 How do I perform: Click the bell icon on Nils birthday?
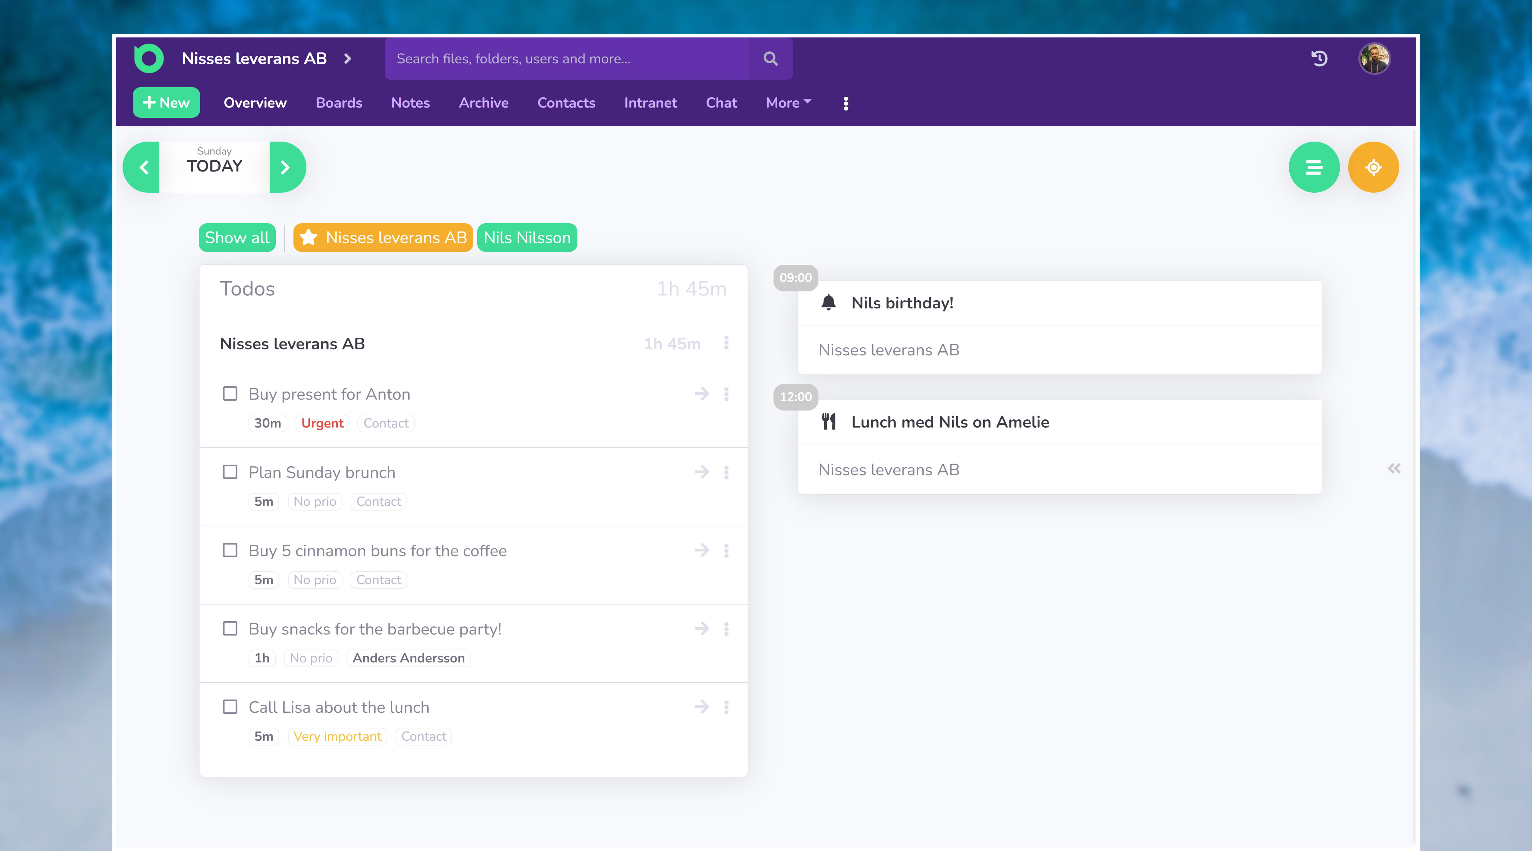(828, 303)
